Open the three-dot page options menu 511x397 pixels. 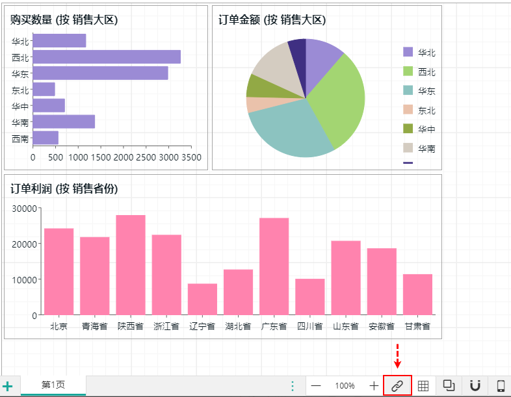[293, 386]
